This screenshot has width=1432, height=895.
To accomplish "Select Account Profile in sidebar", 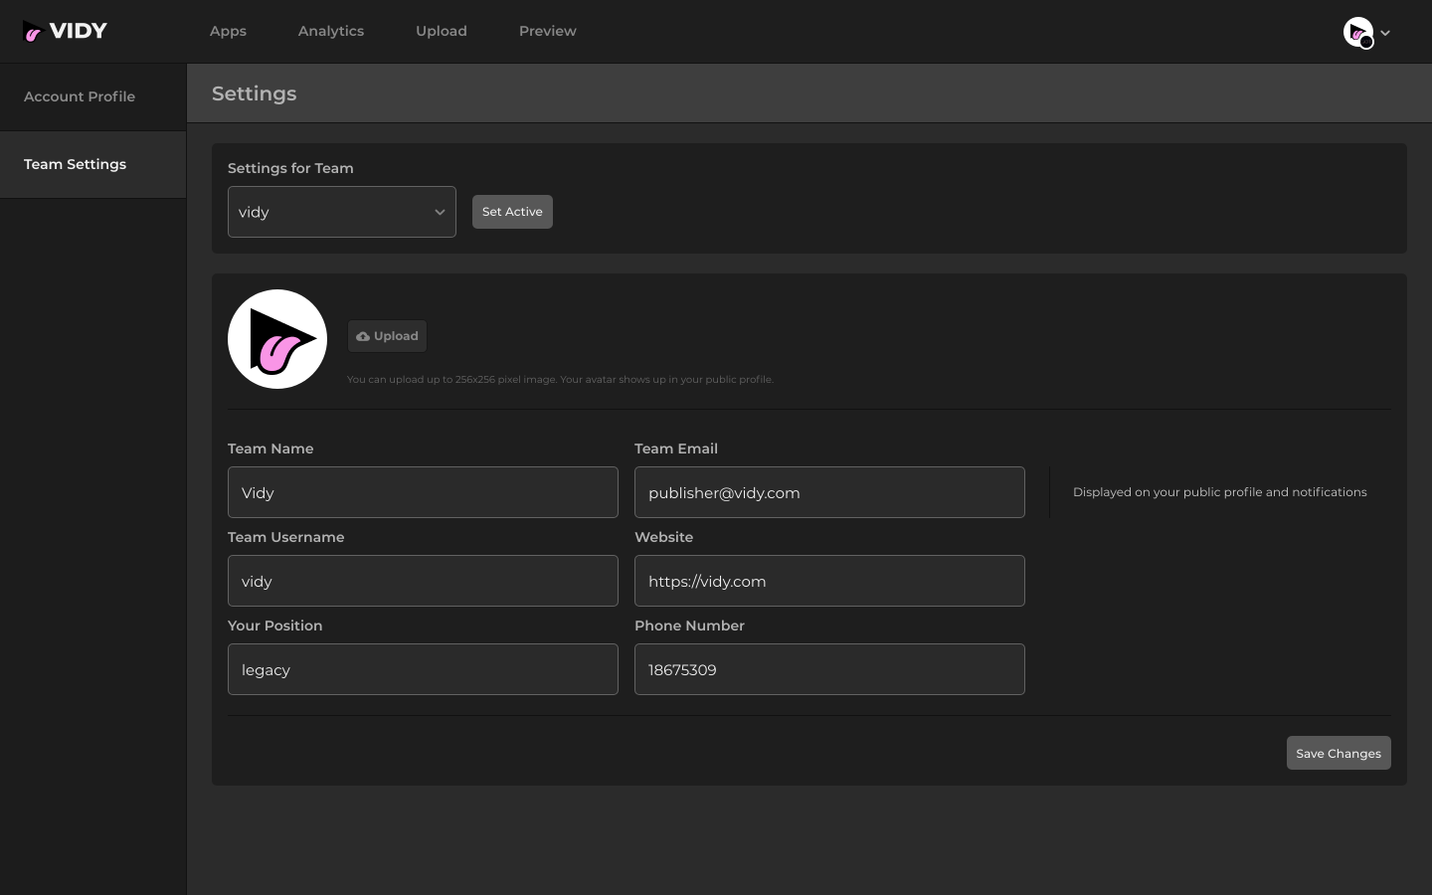I will tap(93, 97).
